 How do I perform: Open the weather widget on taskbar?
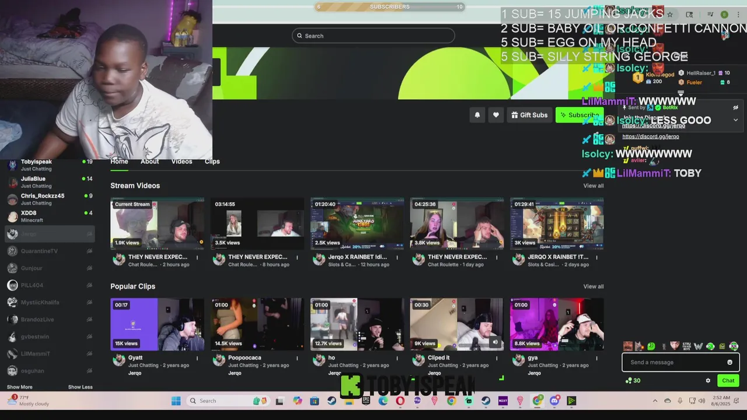(x=28, y=400)
